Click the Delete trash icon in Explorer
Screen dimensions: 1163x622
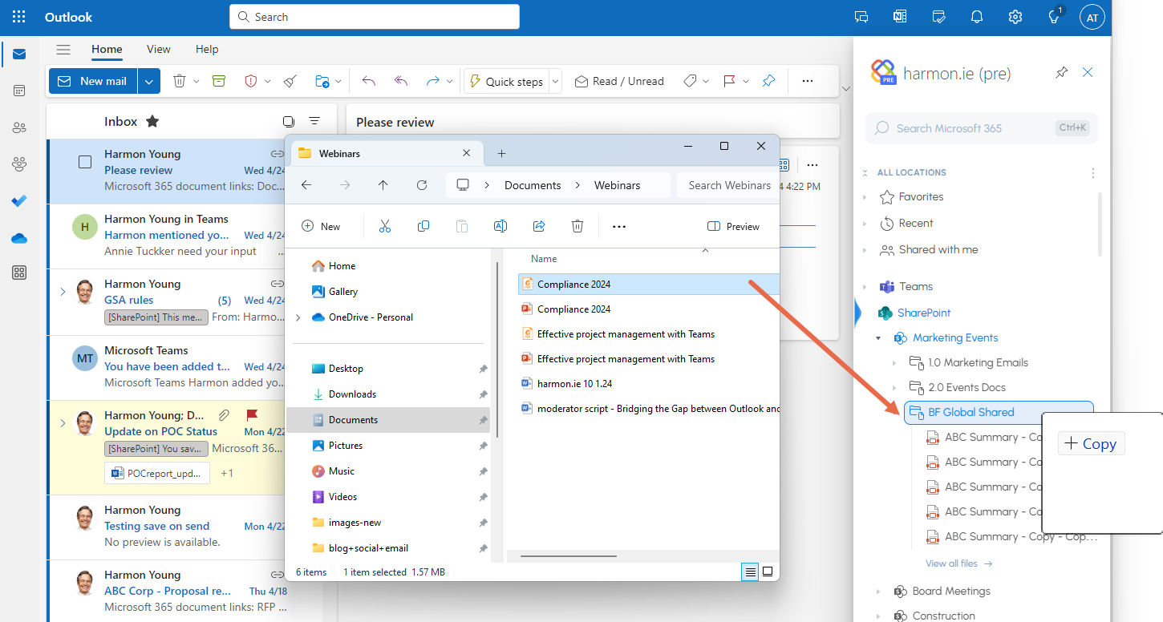coord(577,227)
